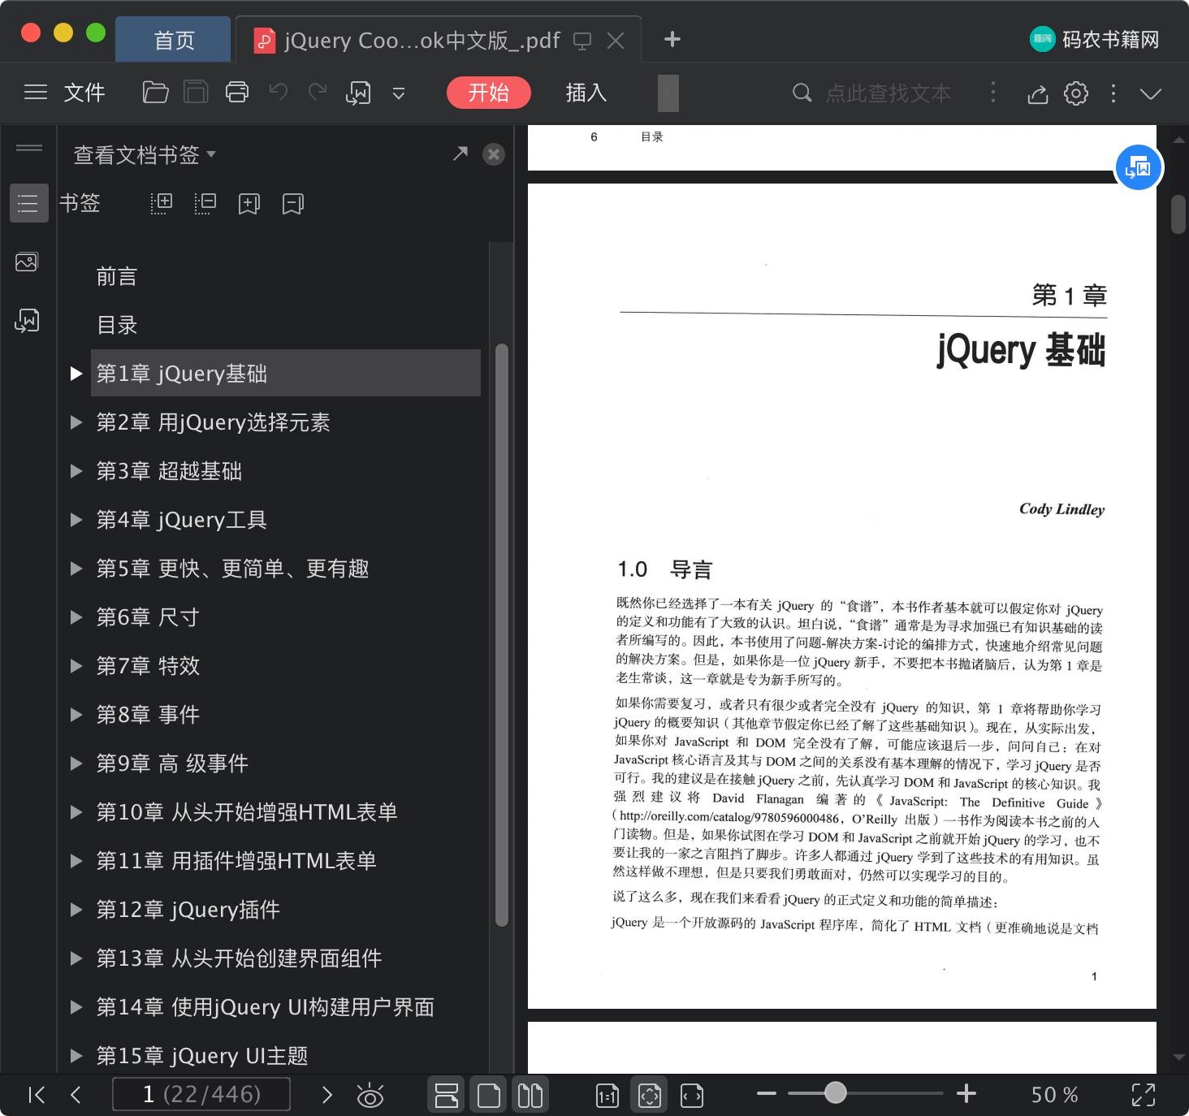Image resolution: width=1189 pixels, height=1116 pixels.
Task: Delete bookmark icon
Action: tap(292, 203)
